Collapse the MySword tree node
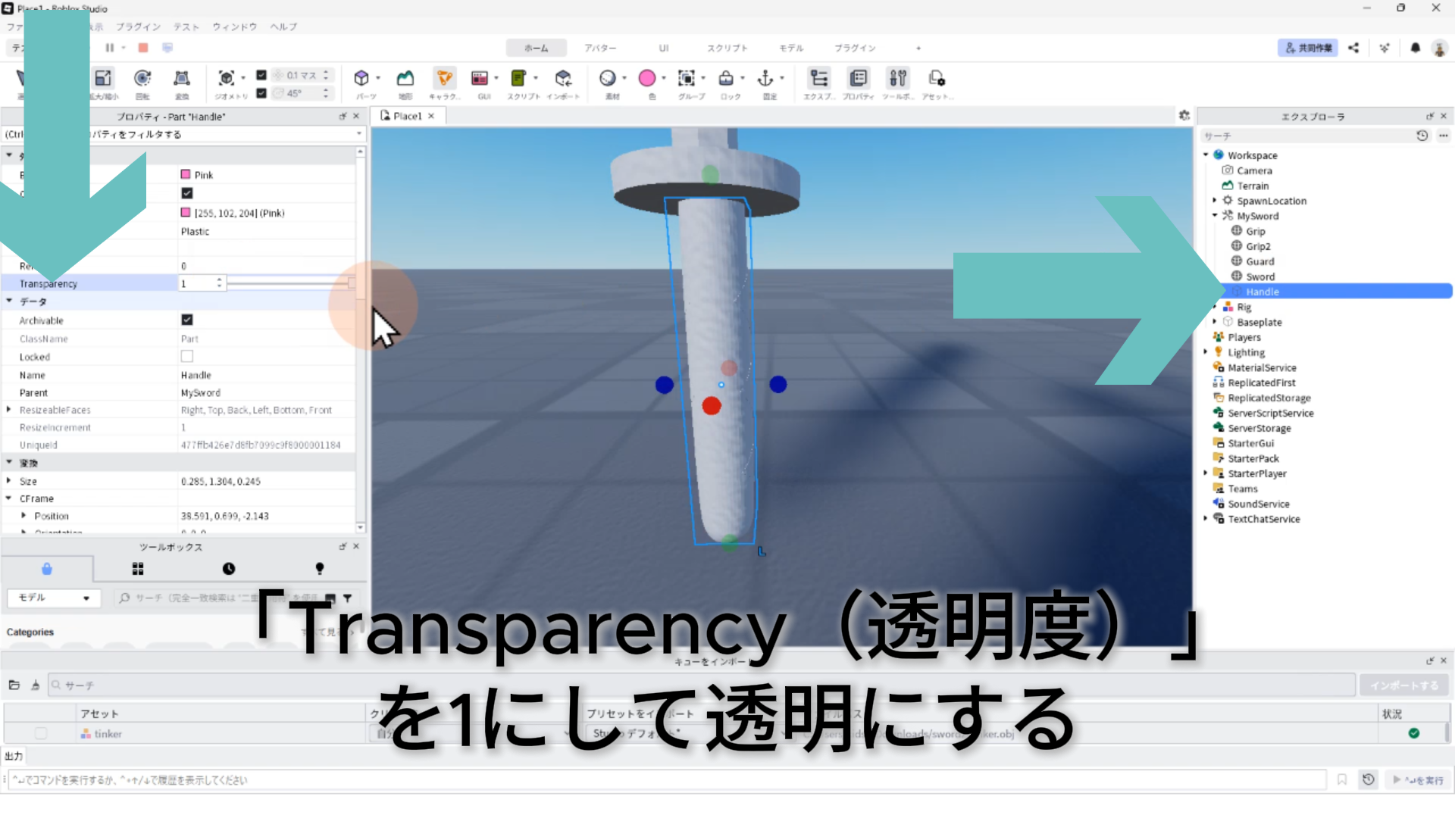1455x818 pixels. click(1215, 216)
